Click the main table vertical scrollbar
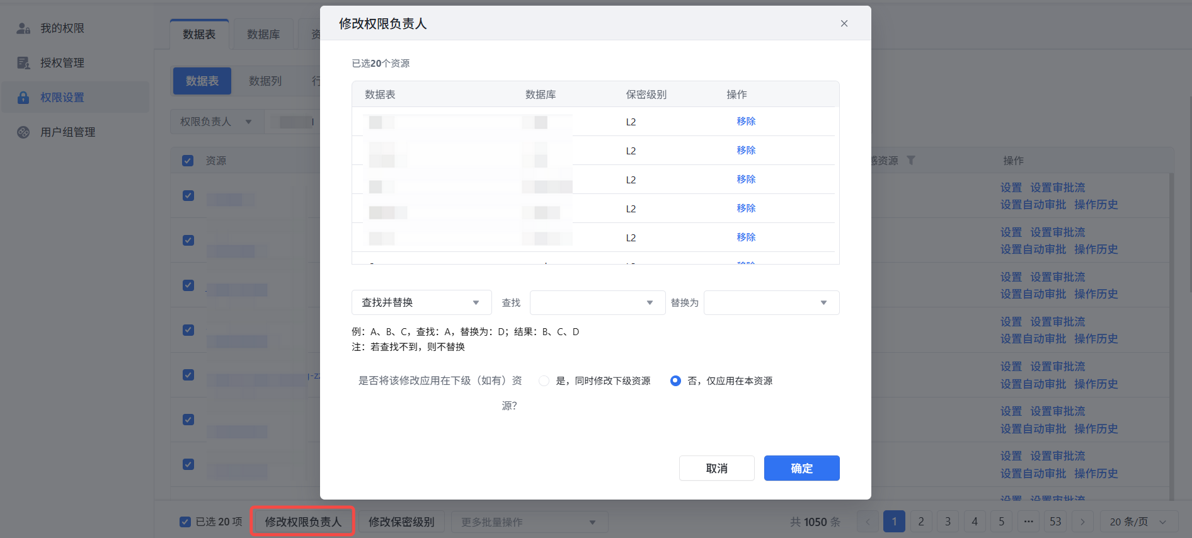The height and width of the screenshot is (538, 1192). (1172, 336)
